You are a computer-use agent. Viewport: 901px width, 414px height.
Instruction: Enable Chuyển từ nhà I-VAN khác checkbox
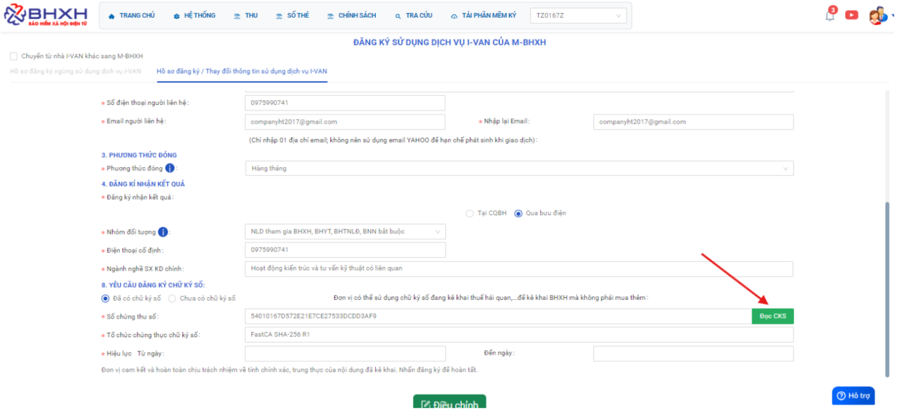[14, 57]
